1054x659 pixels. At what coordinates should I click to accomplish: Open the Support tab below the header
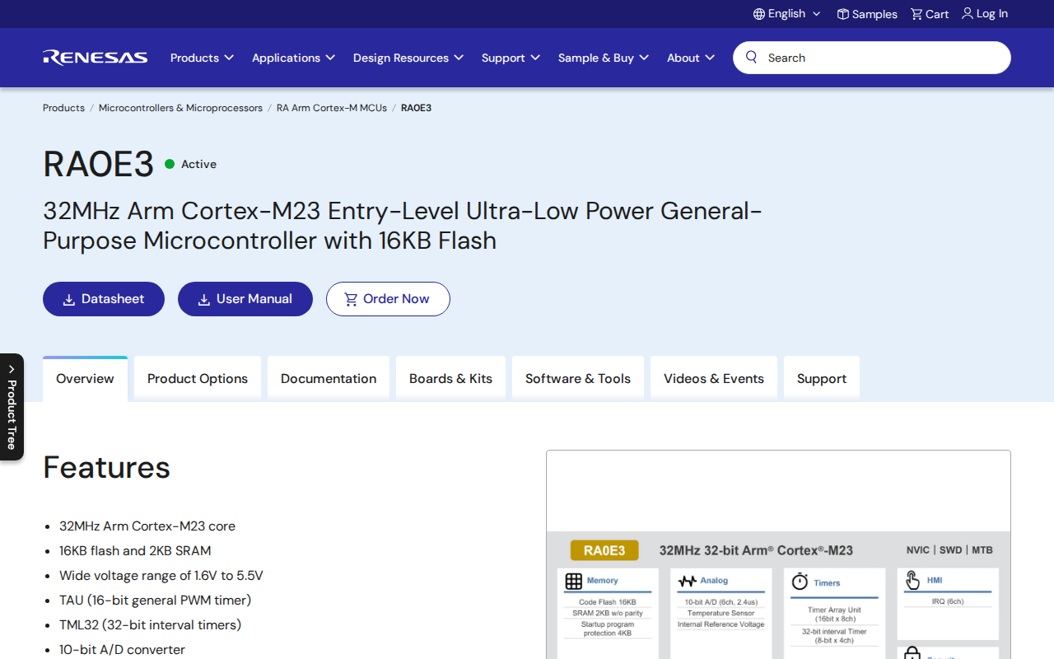(x=822, y=378)
